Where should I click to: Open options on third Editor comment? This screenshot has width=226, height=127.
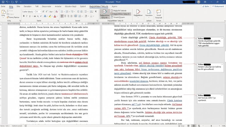point(222,95)
